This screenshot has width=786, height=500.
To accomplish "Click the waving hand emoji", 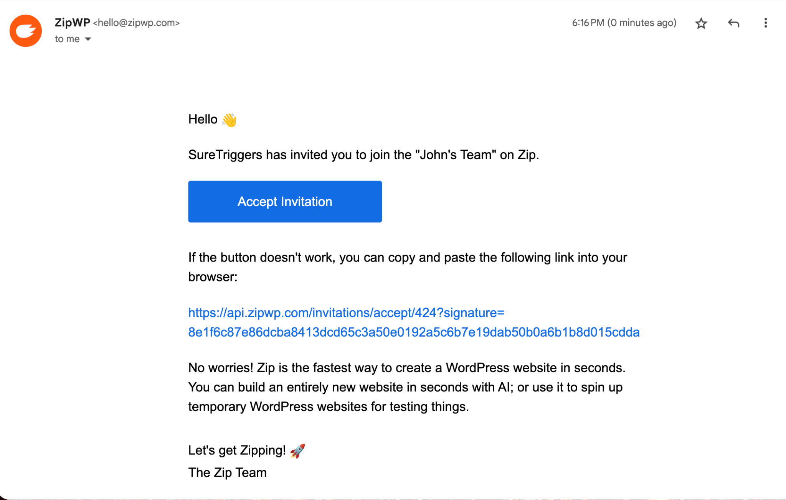I will click(x=230, y=120).
